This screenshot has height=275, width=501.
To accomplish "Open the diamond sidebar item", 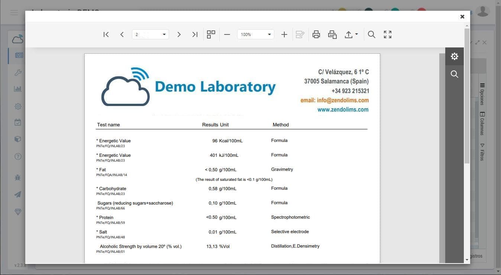I will pos(18,212).
